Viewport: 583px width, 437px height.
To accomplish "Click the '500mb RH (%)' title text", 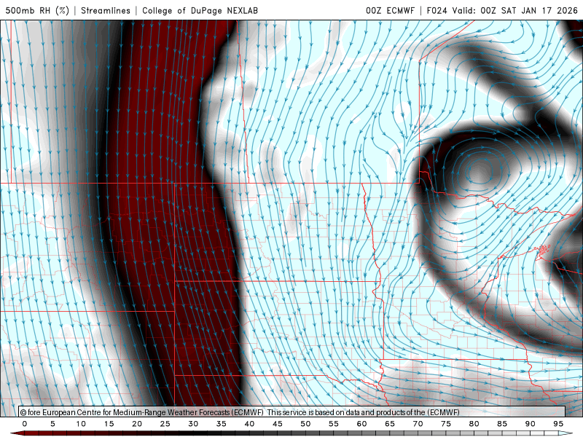I will click(x=37, y=10).
